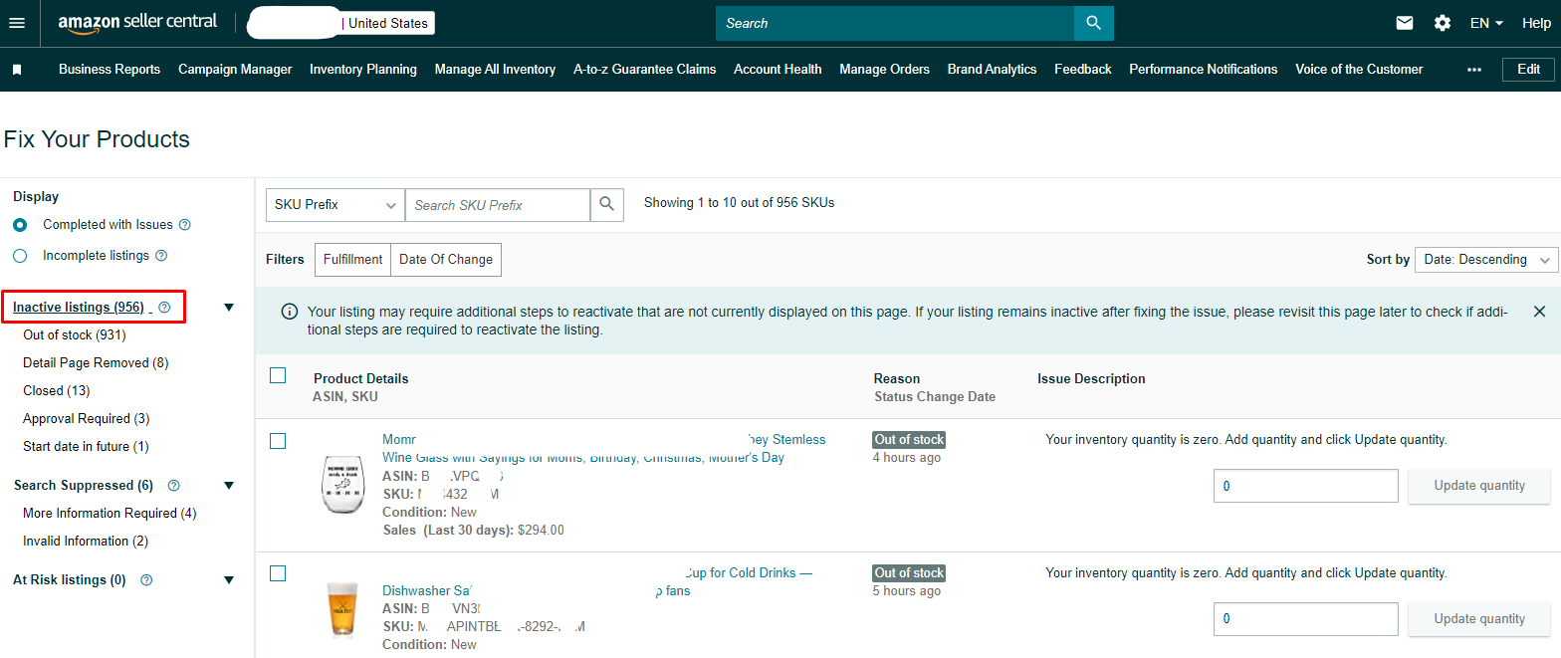
Task: Open the SKU Prefix dropdown
Action: coord(335,205)
